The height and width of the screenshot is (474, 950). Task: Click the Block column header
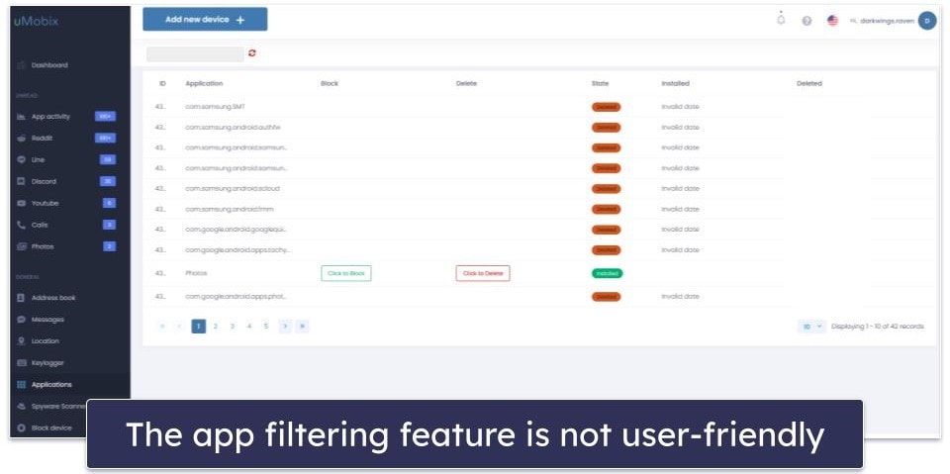tap(329, 84)
